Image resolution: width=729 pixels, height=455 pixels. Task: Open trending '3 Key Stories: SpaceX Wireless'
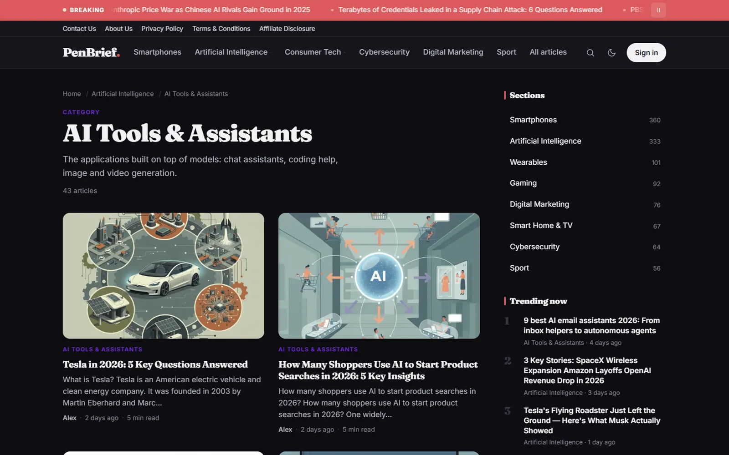point(587,370)
